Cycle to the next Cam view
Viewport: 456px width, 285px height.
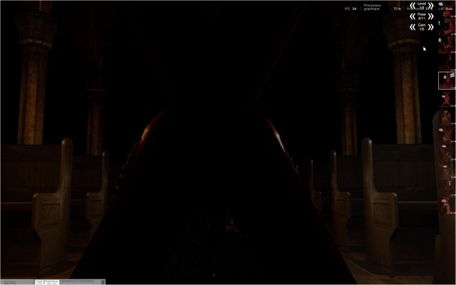(x=431, y=27)
